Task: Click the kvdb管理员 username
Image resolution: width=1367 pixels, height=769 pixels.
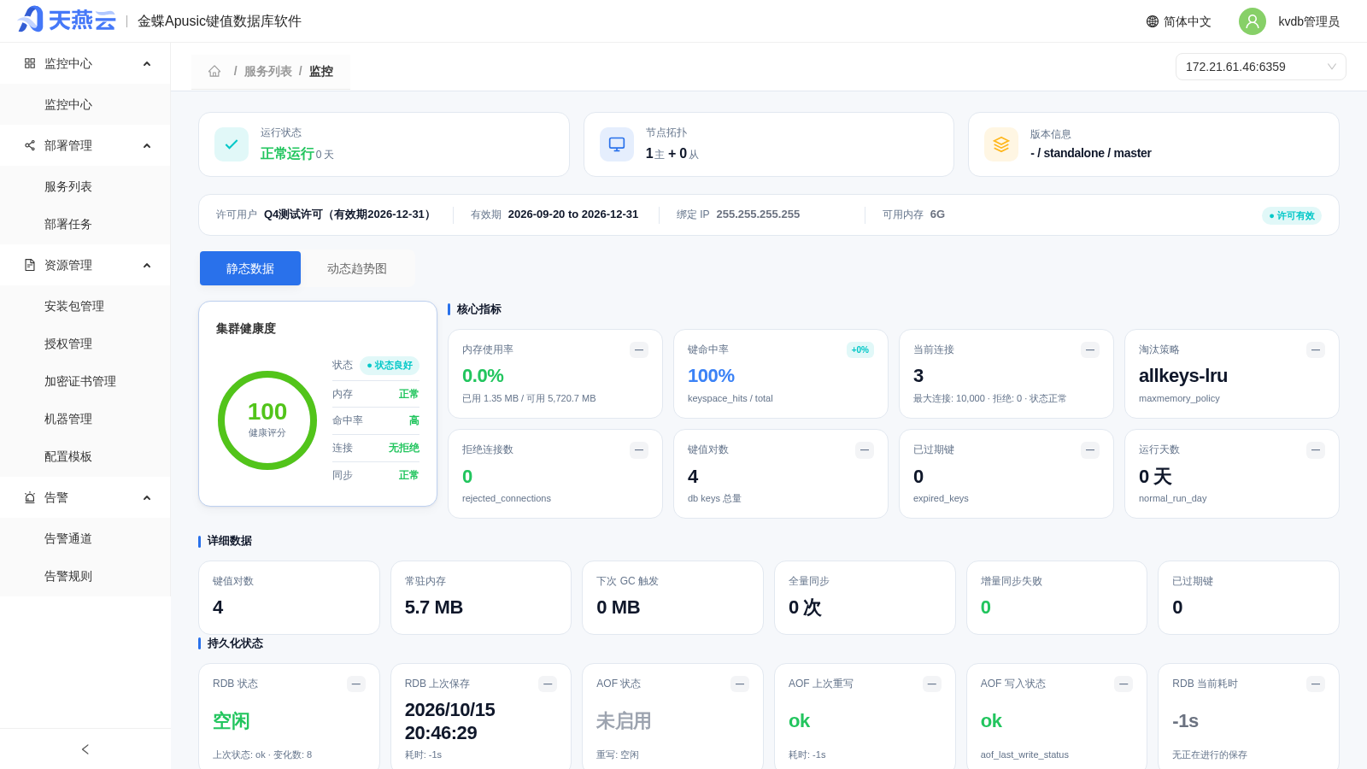Action: (1309, 21)
